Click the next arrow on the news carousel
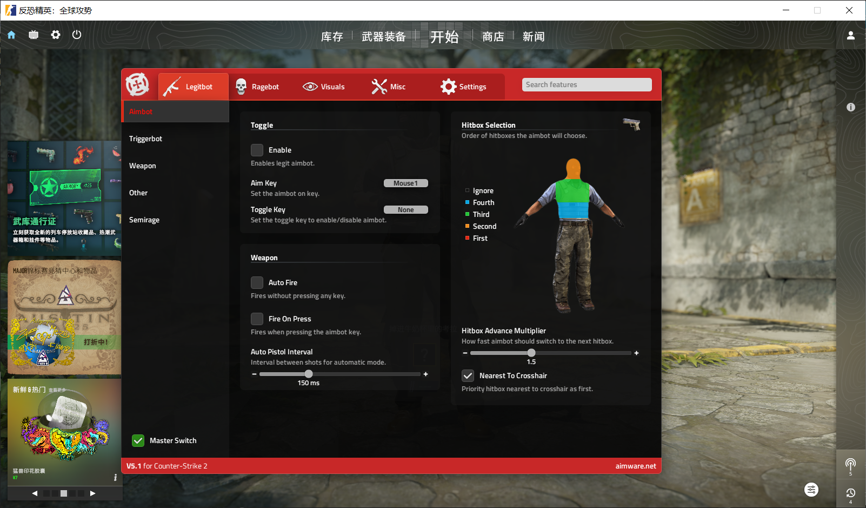 [92, 493]
